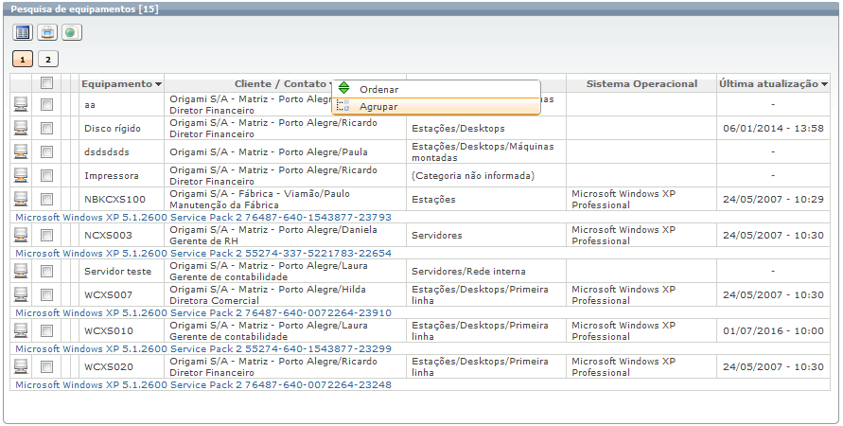This screenshot has width=843, height=426.
Task: Select Agrupar in the context menu
Action: (x=378, y=107)
